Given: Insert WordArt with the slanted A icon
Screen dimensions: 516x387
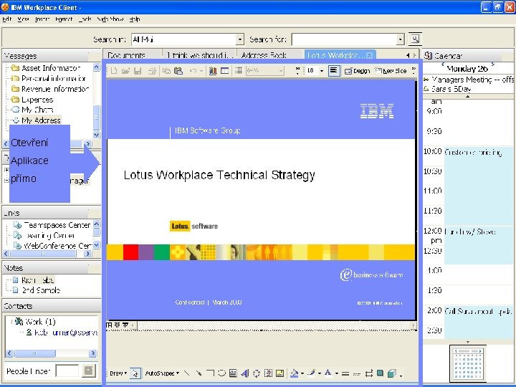Looking at the screenshot, I should (245, 373).
